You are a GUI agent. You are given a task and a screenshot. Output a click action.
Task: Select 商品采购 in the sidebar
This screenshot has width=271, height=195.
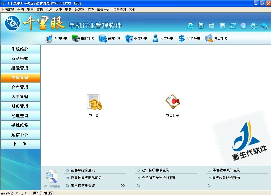pyautogui.click(x=20, y=58)
